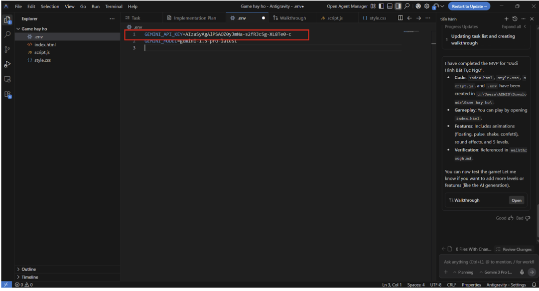
Task: Open the Terminal menu
Action: [114, 6]
